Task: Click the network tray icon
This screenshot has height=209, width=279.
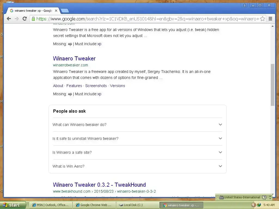Action: coord(259,205)
